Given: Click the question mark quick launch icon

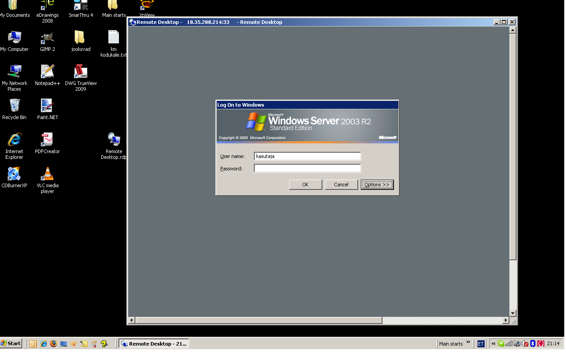Looking at the screenshot, I should tap(104, 343).
